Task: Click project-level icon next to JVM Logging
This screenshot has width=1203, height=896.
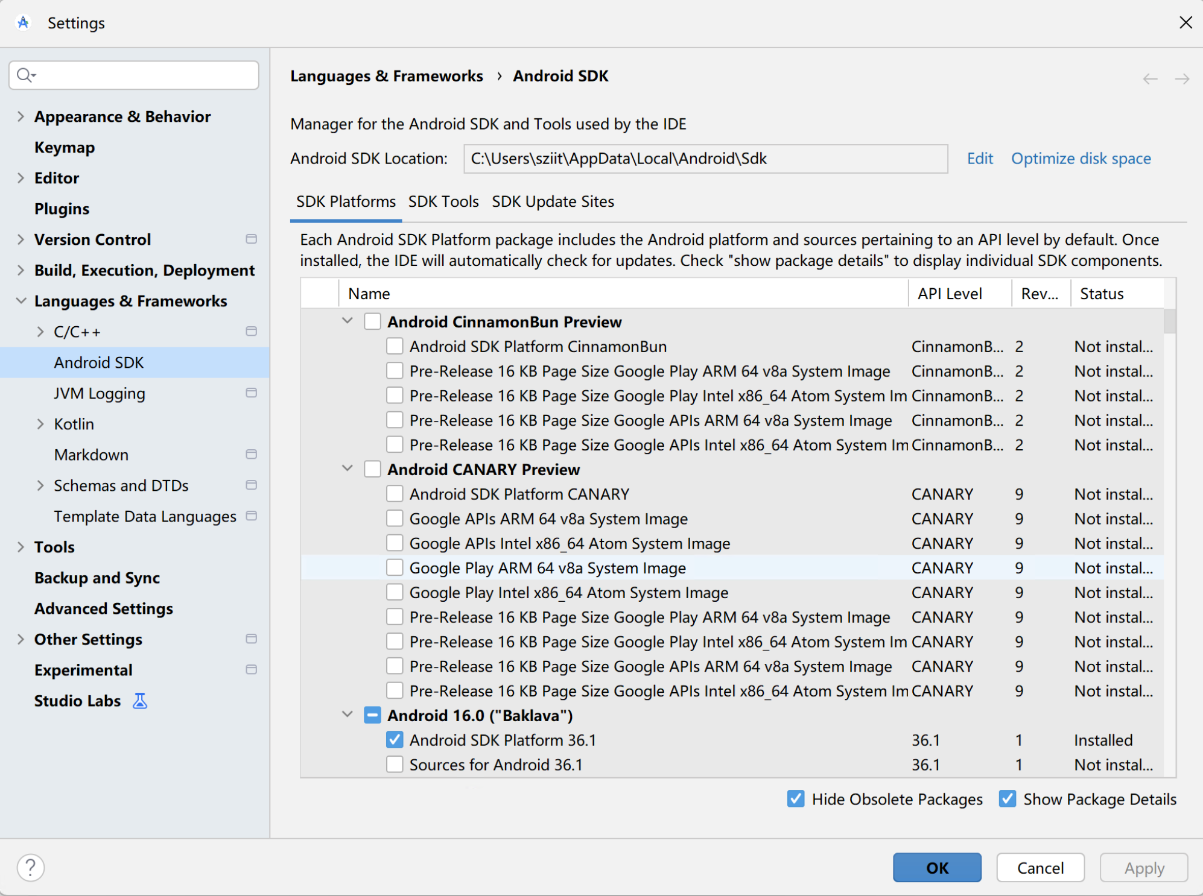Action: pos(252,393)
